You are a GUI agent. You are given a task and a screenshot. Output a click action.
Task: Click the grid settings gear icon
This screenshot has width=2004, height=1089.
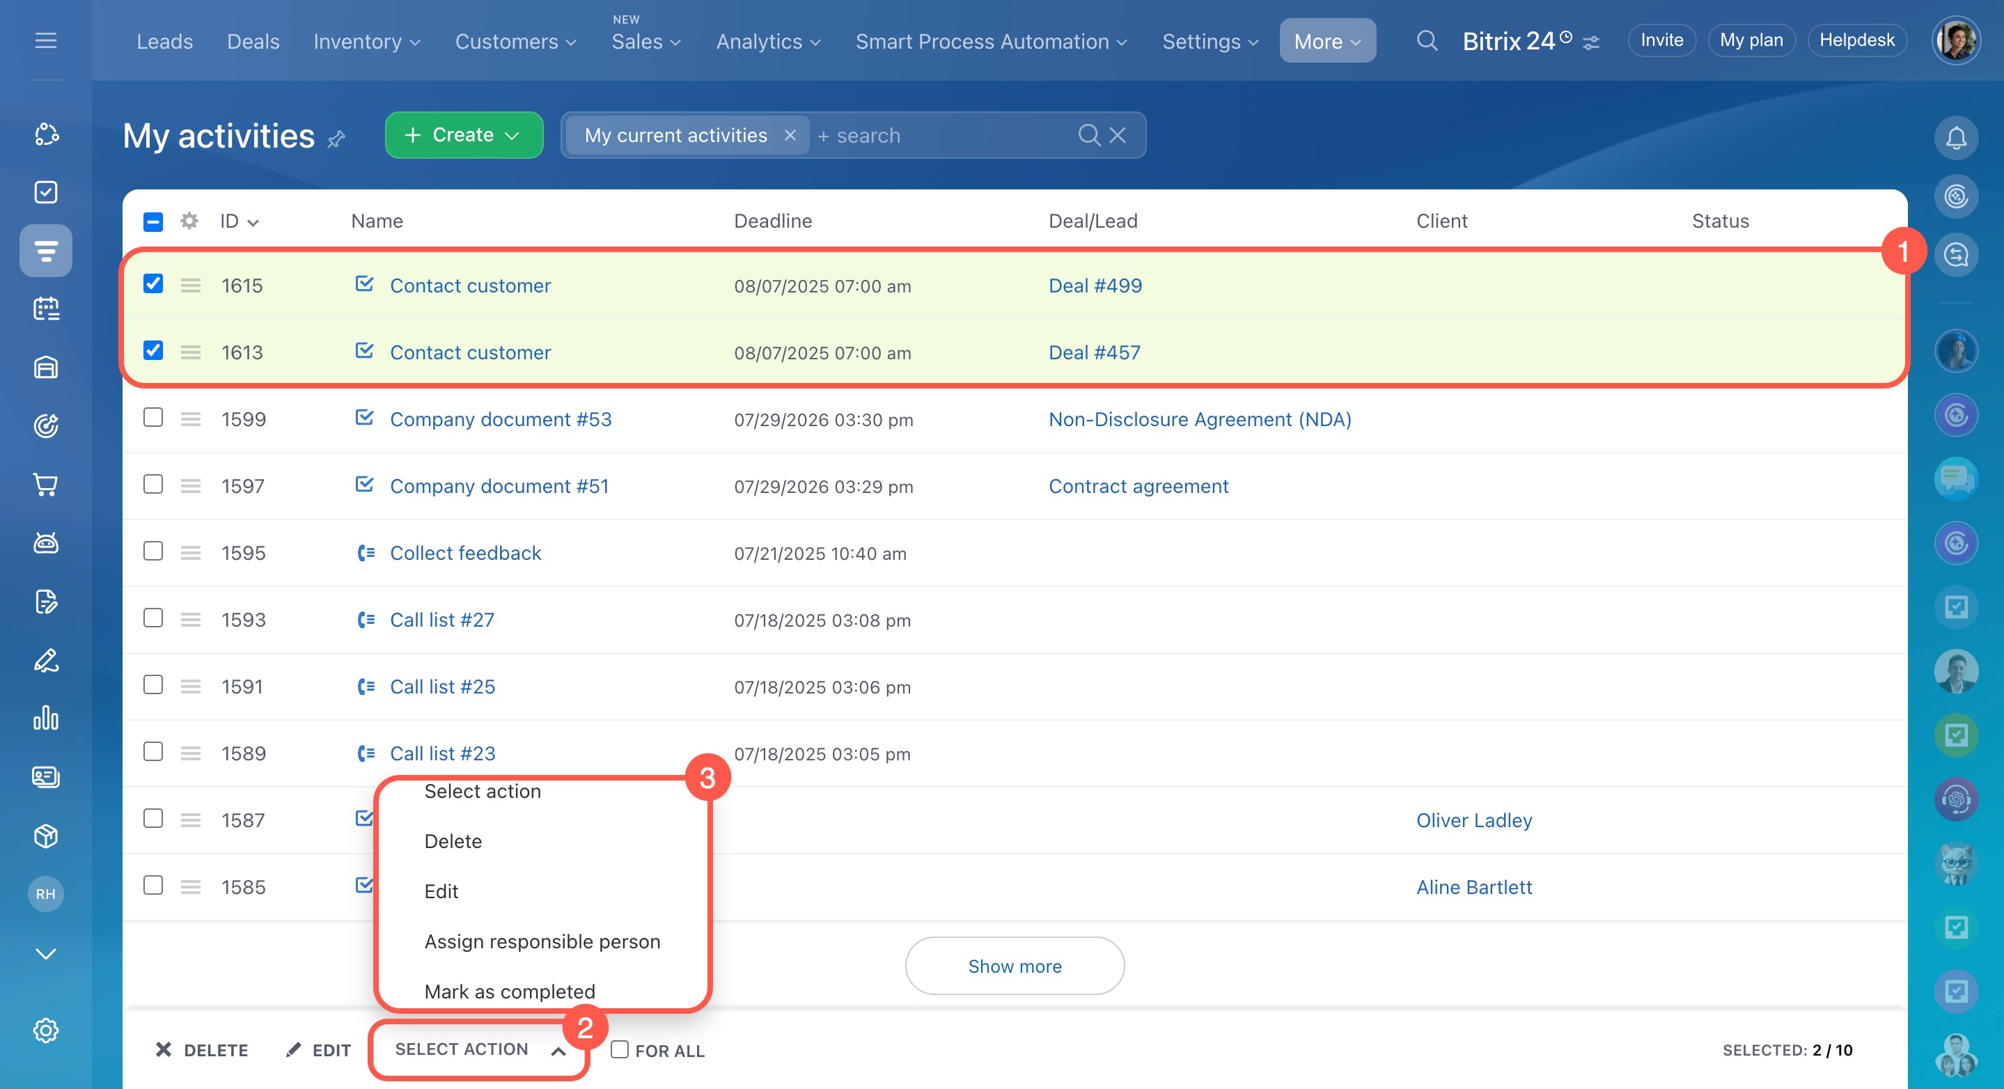[189, 221]
